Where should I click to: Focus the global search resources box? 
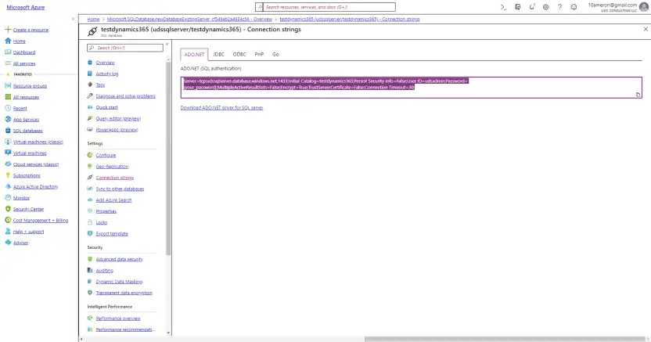point(325,7)
